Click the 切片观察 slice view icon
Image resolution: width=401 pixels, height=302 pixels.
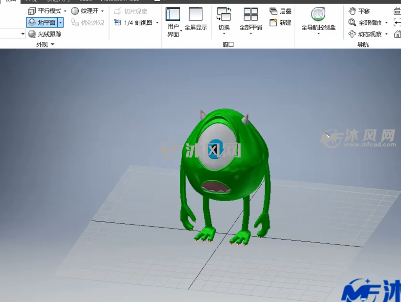pyautogui.click(x=117, y=11)
